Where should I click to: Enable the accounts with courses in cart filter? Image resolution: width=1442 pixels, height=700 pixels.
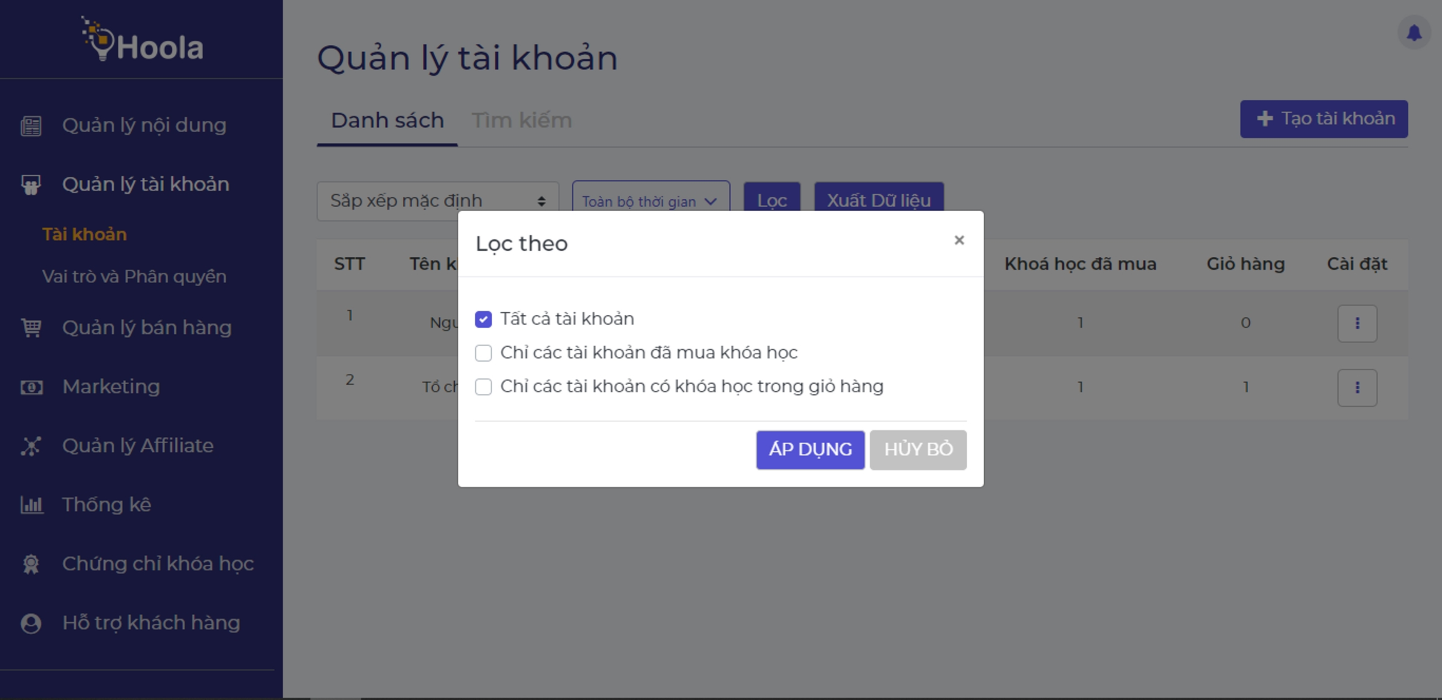point(483,387)
